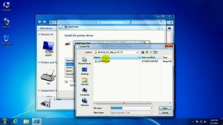The height and width of the screenshot is (125, 223).
Task: Show hidden system tray icons
Action: click(x=193, y=122)
